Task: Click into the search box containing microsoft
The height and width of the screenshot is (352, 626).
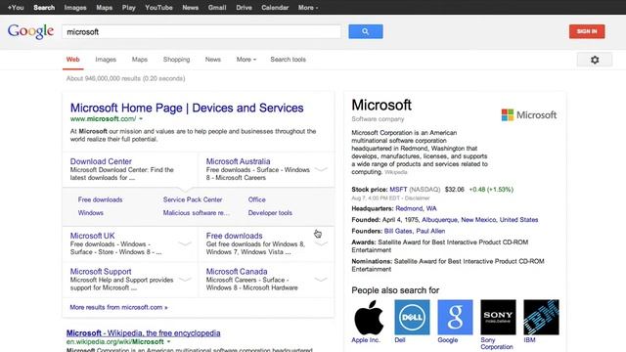Action: (201, 32)
